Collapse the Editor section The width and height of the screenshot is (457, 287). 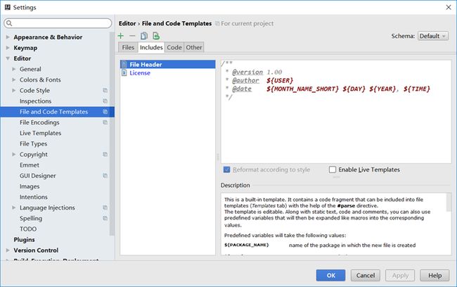pyautogui.click(x=8, y=58)
